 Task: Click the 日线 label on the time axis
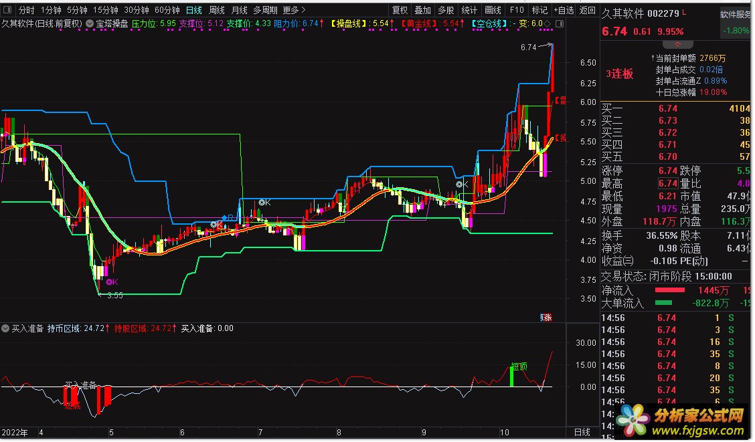(x=582, y=433)
